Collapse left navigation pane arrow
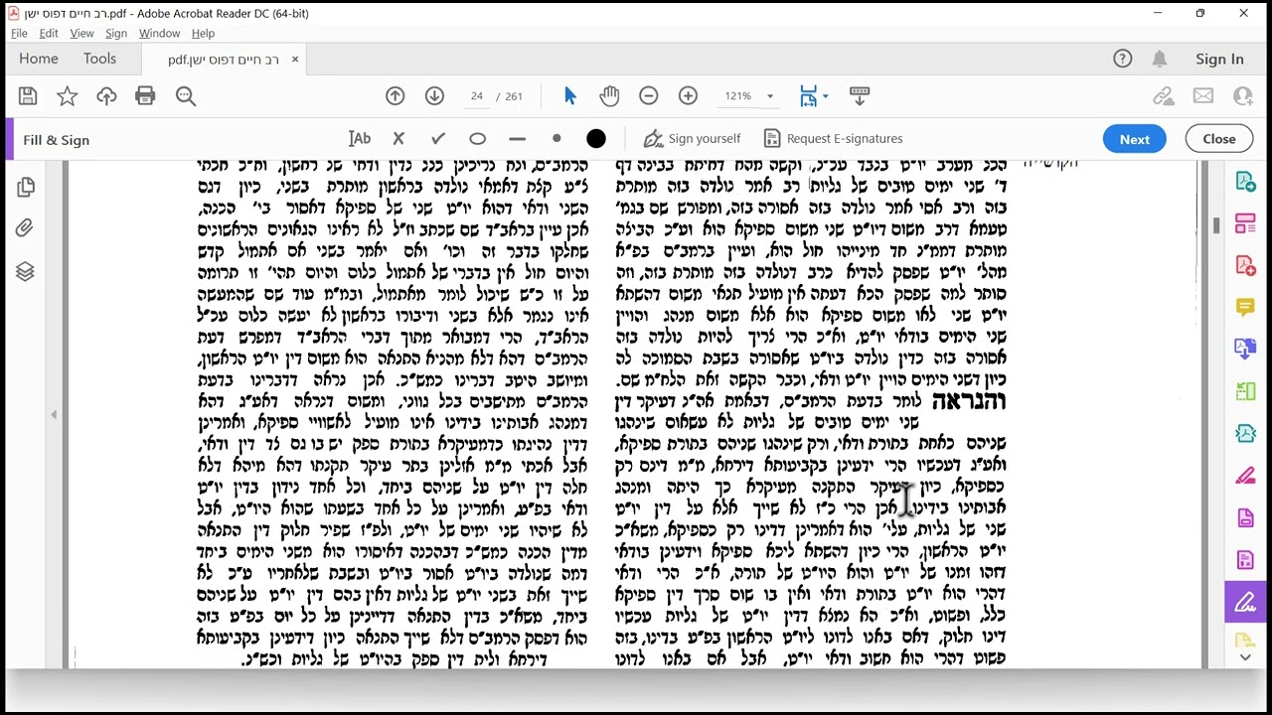 tap(54, 415)
